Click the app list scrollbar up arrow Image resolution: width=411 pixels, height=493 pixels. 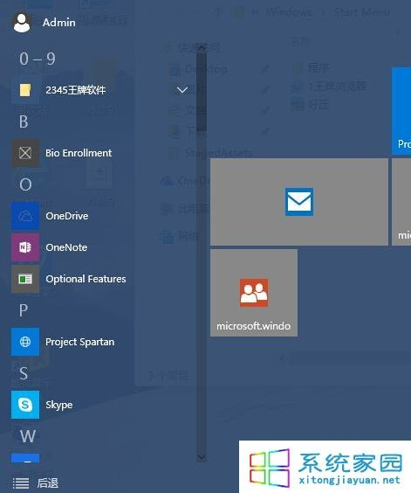coord(202,48)
